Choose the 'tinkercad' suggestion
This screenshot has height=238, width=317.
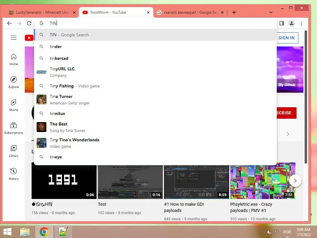tap(155, 58)
